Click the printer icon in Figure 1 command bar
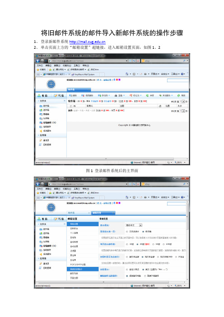 point(145,74)
